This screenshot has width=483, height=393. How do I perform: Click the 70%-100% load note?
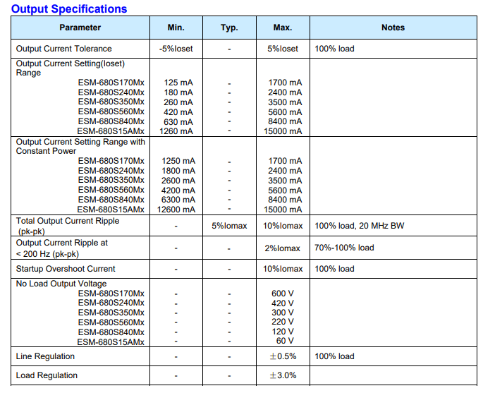tap(344, 248)
